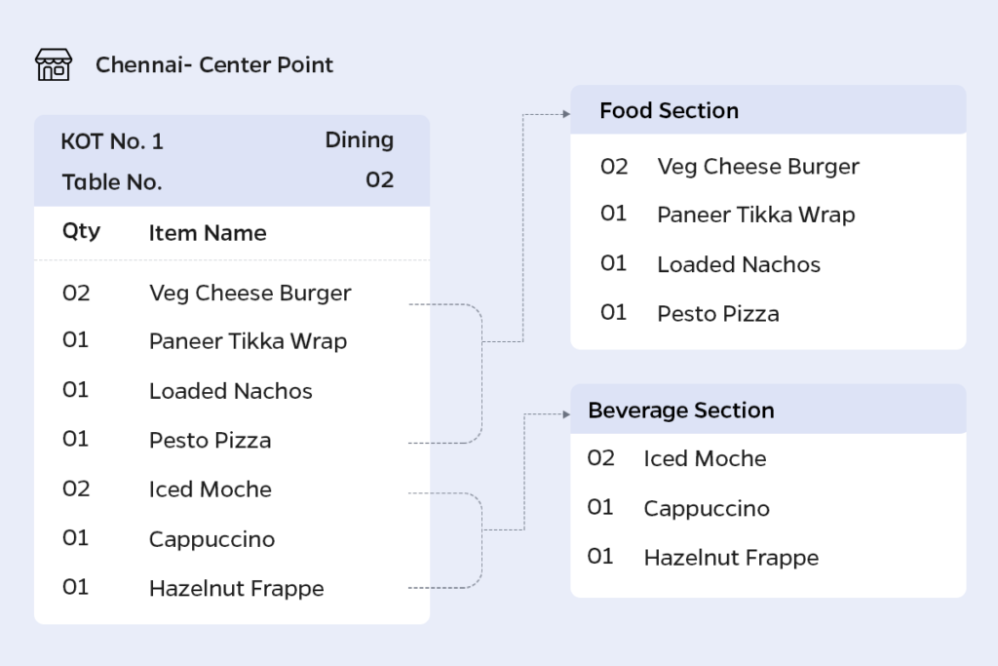
Task: Click the Beverage Section header
Action: [768, 410]
